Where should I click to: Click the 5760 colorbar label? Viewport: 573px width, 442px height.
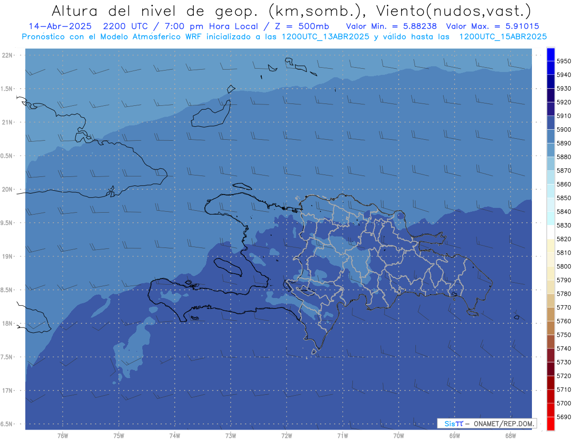point(564,321)
